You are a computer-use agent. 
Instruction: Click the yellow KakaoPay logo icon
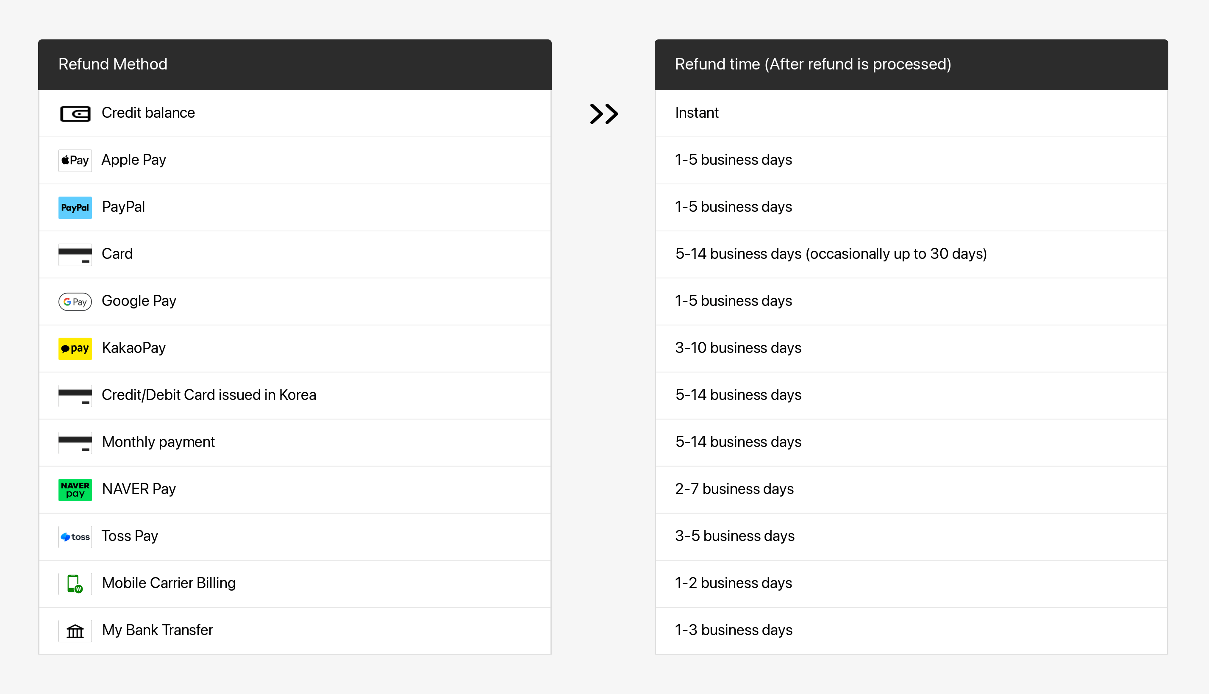[75, 348]
